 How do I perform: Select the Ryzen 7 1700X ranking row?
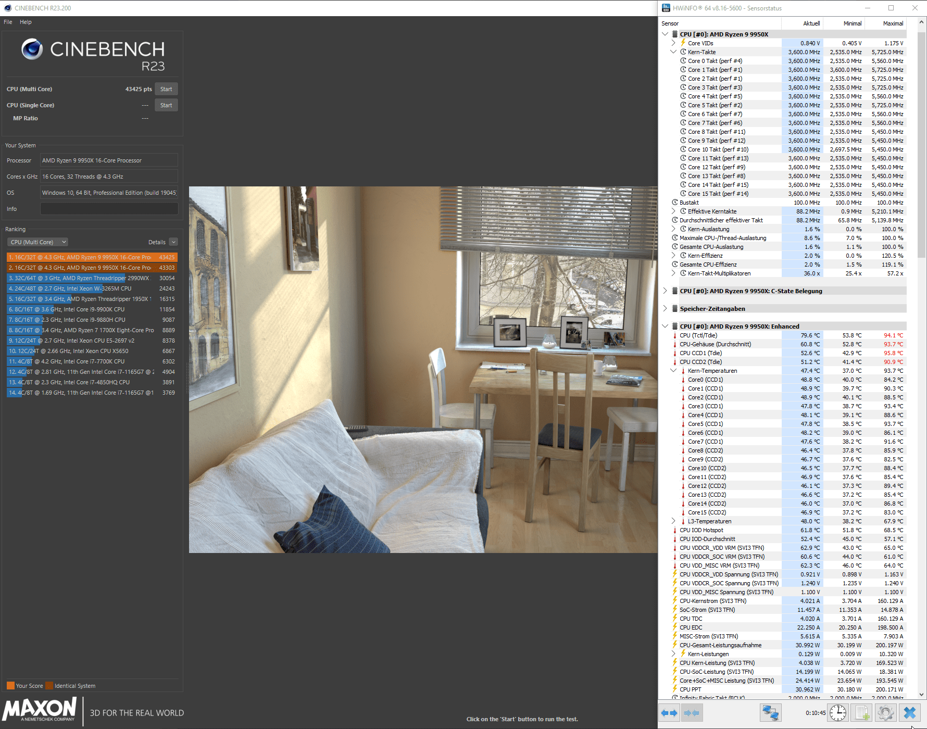[x=92, y=330]
